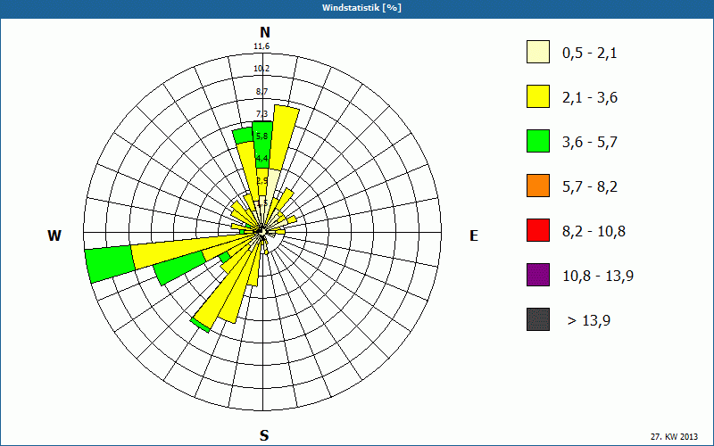Click the legend label "5,7 - 8,2"
Image resolution: width=714 pixels, height=446 pixels.
coord(590,187)
